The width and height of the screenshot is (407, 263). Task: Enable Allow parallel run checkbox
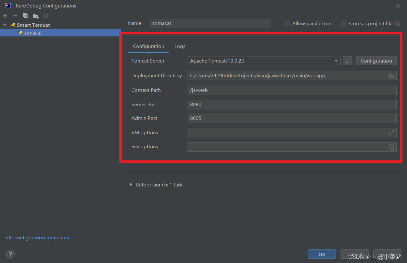tap(287, 23)
